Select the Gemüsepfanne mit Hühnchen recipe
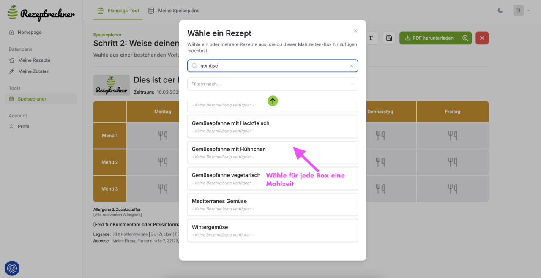 (x=273, y=153)
